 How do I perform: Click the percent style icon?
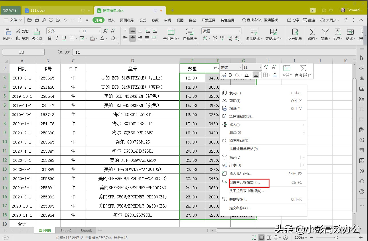(215, 38)
